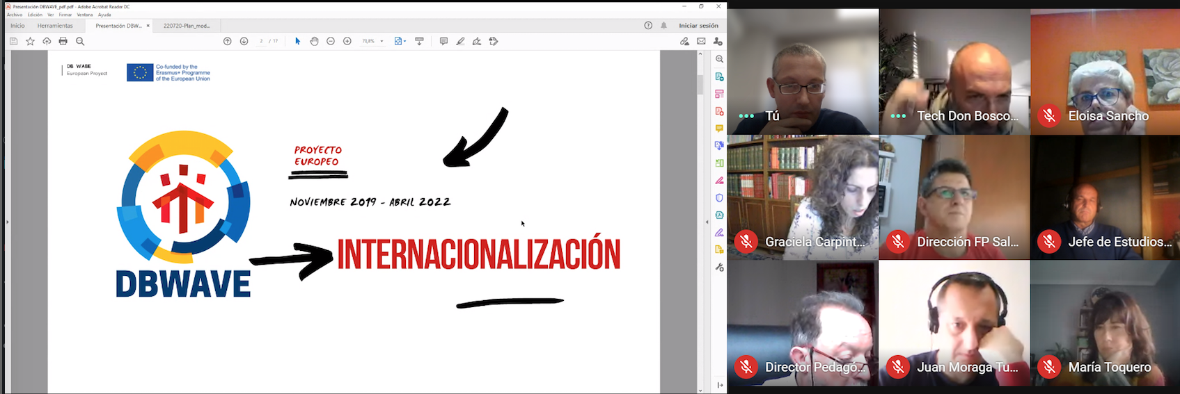Zoom in with the plus circle icon

347,42
